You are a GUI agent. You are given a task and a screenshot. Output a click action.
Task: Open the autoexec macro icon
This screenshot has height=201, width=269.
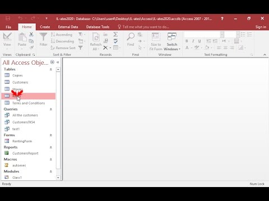(x=7, y=165)
